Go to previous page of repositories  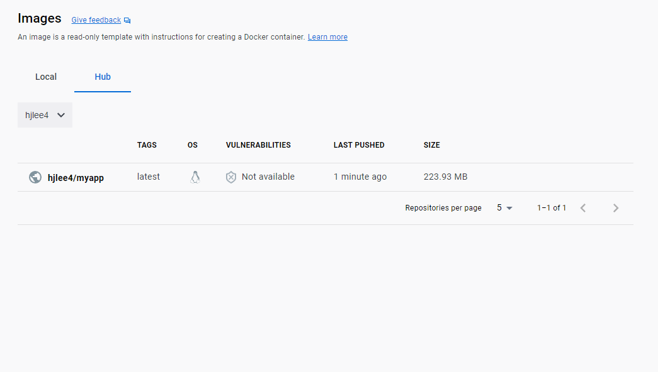pyautogui.click(x=583, y=208)
